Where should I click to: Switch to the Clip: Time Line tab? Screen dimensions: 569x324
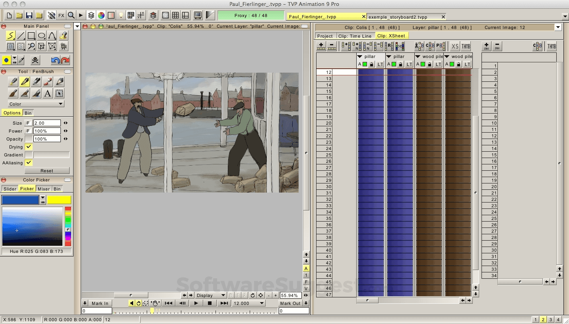pos(355,36)
